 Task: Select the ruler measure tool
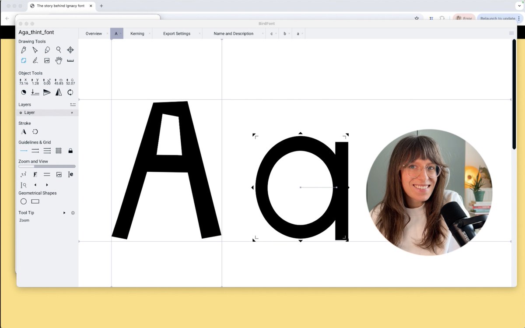[70, 60]
